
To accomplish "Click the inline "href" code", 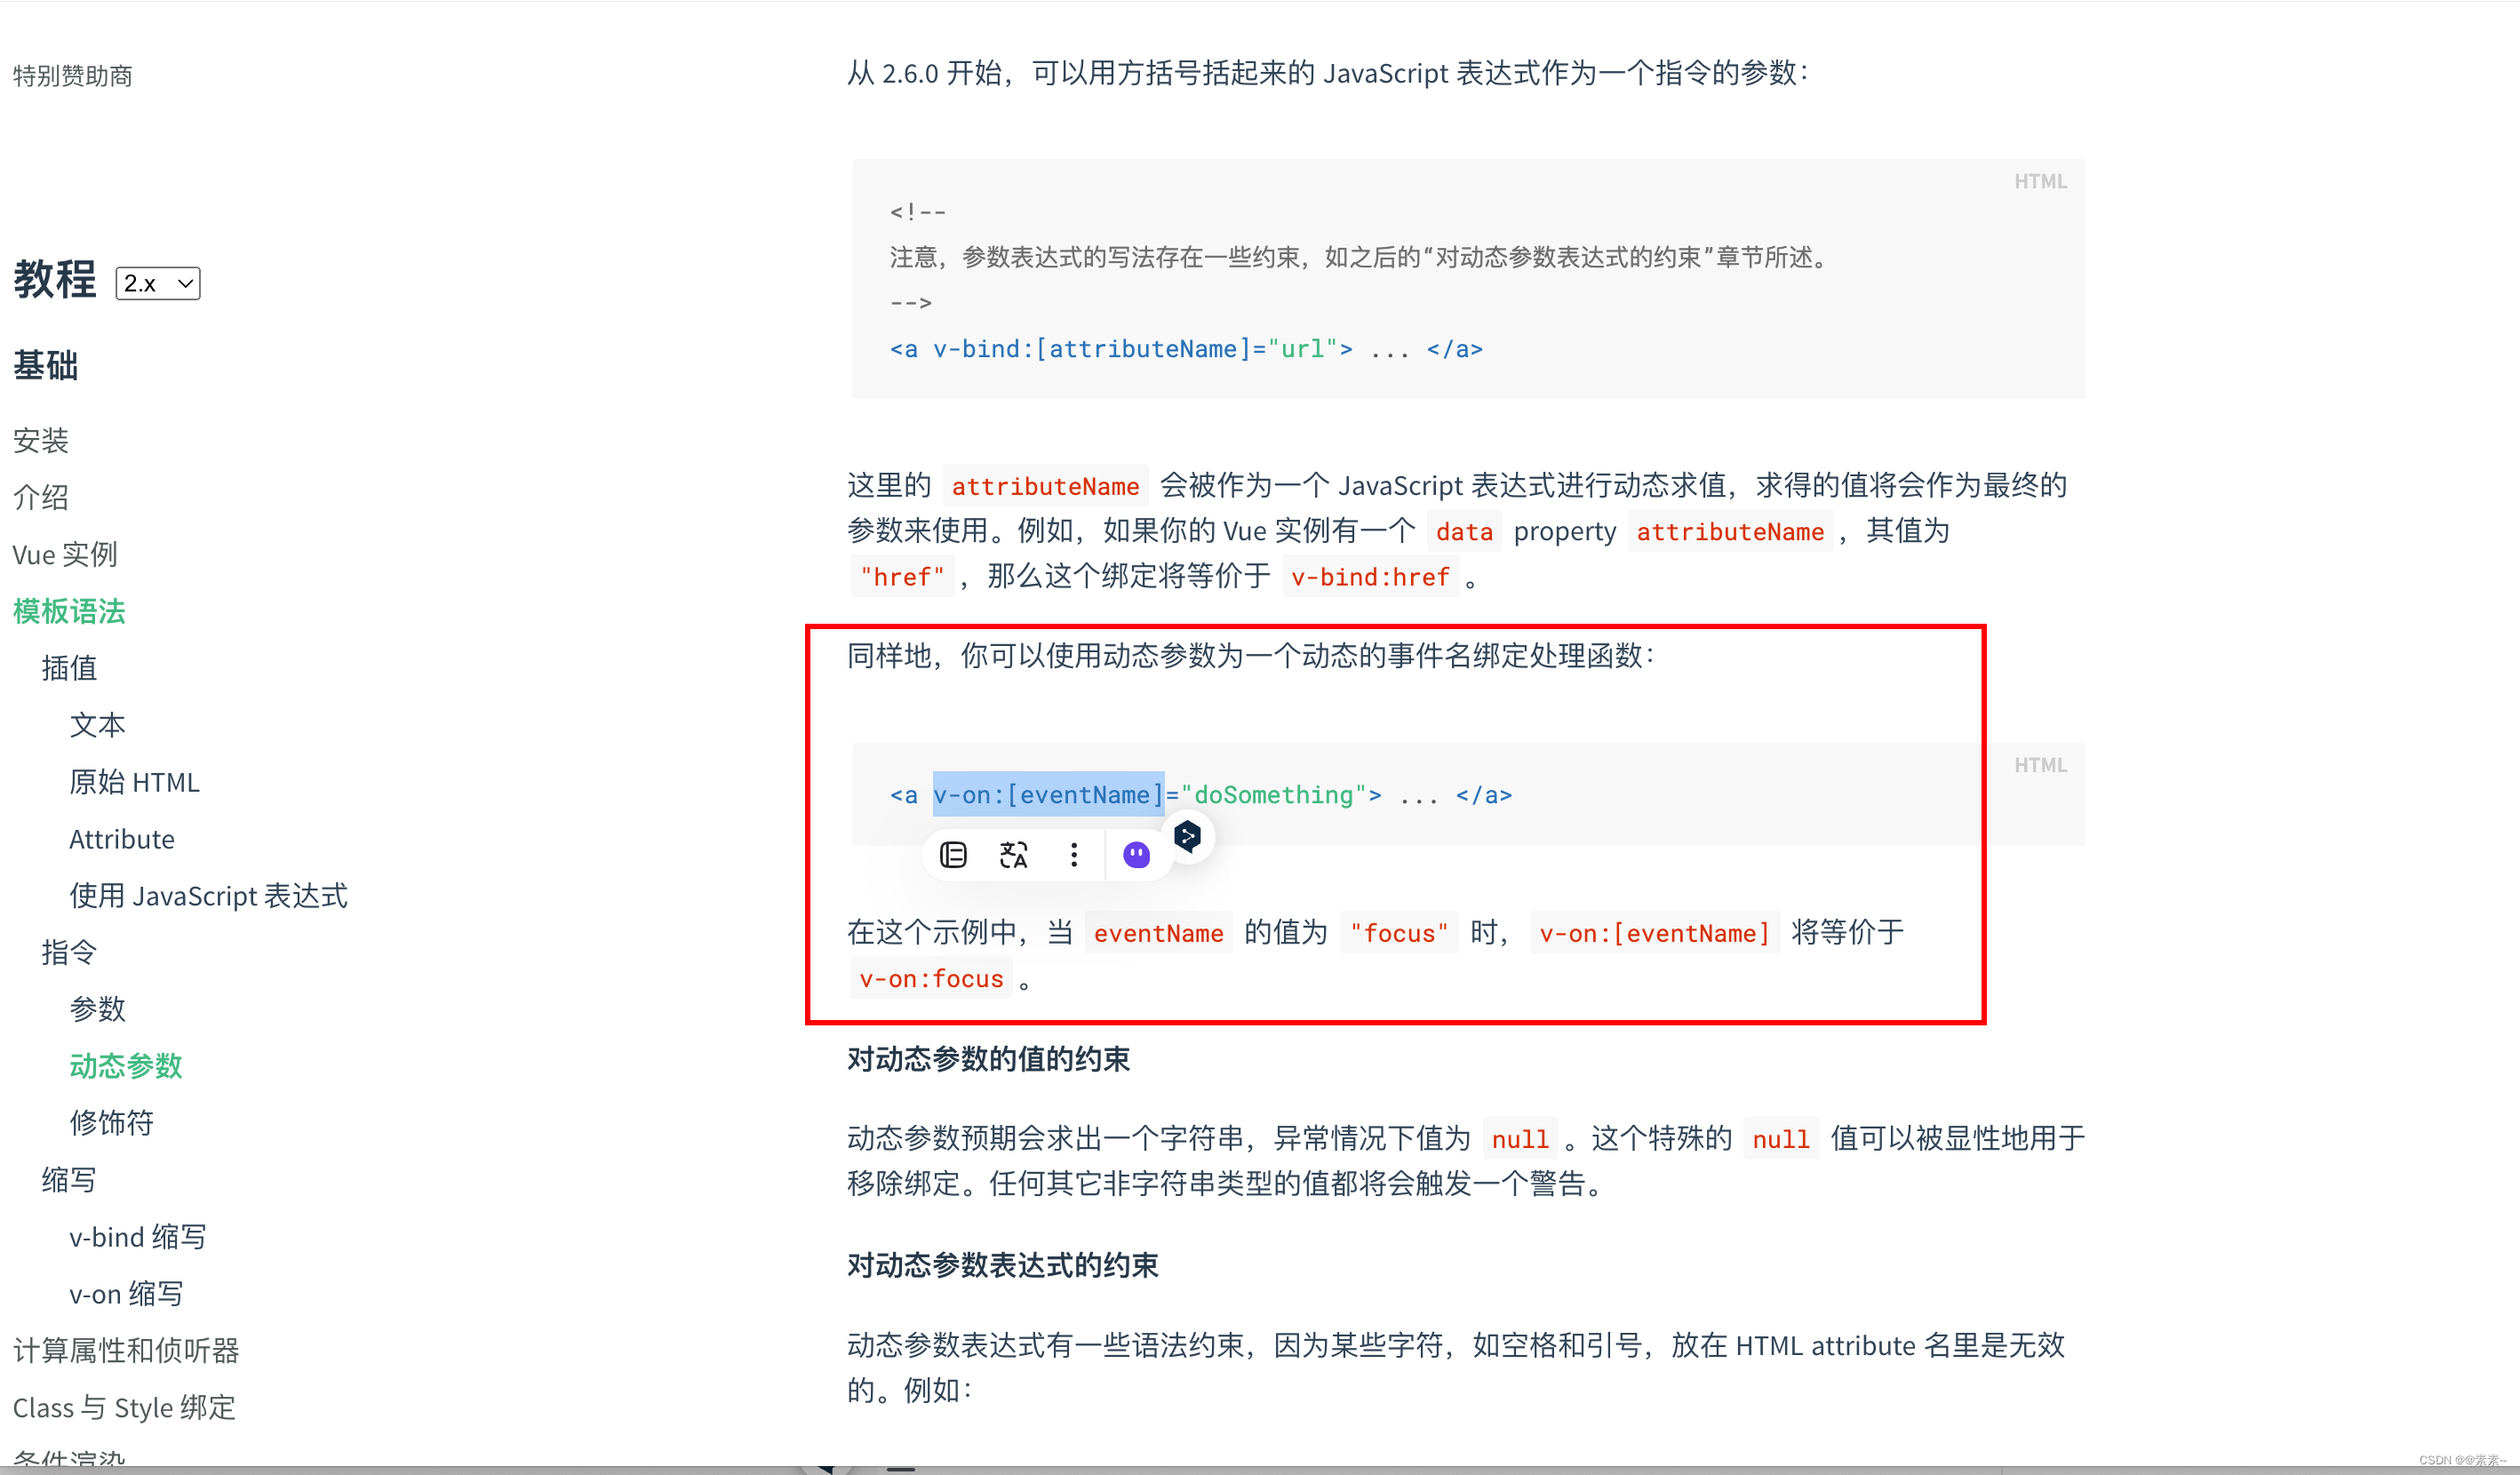I will click(902, 577).
